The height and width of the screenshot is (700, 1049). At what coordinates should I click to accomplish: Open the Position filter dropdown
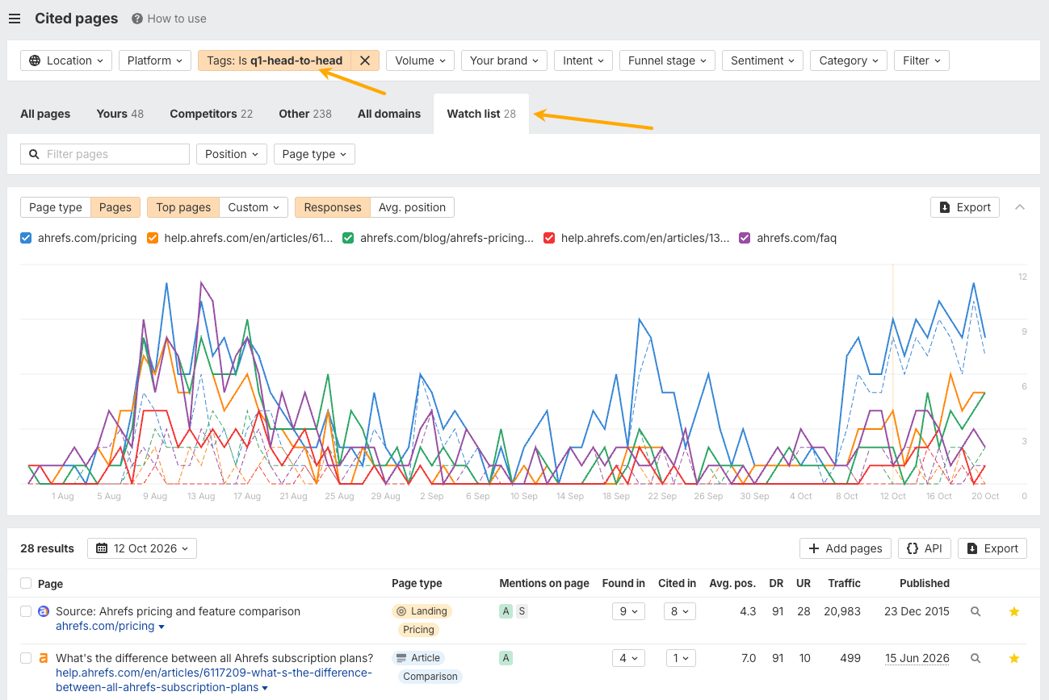[x=232, y=154]
